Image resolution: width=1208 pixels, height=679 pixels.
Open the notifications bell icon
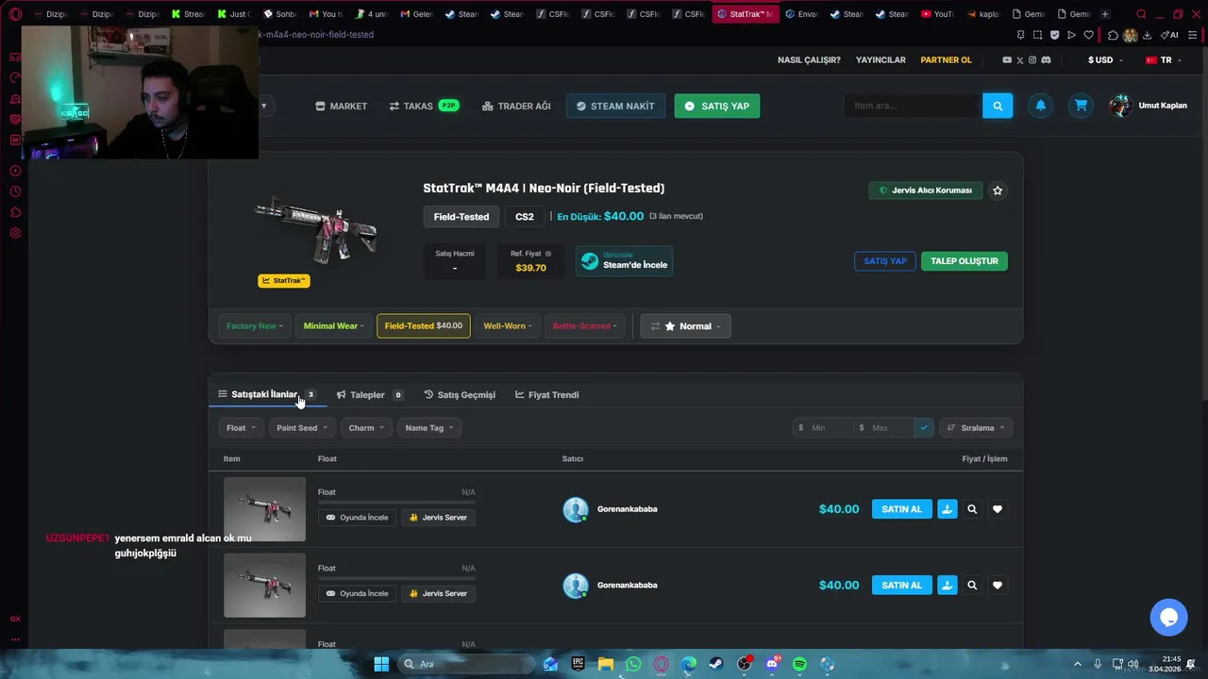pos(1041,106)
